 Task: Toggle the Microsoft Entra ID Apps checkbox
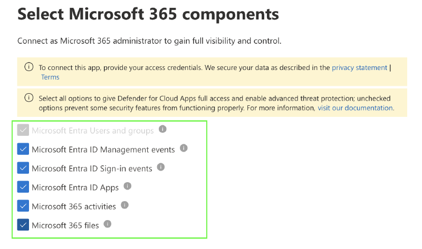[x=23, y=187]
